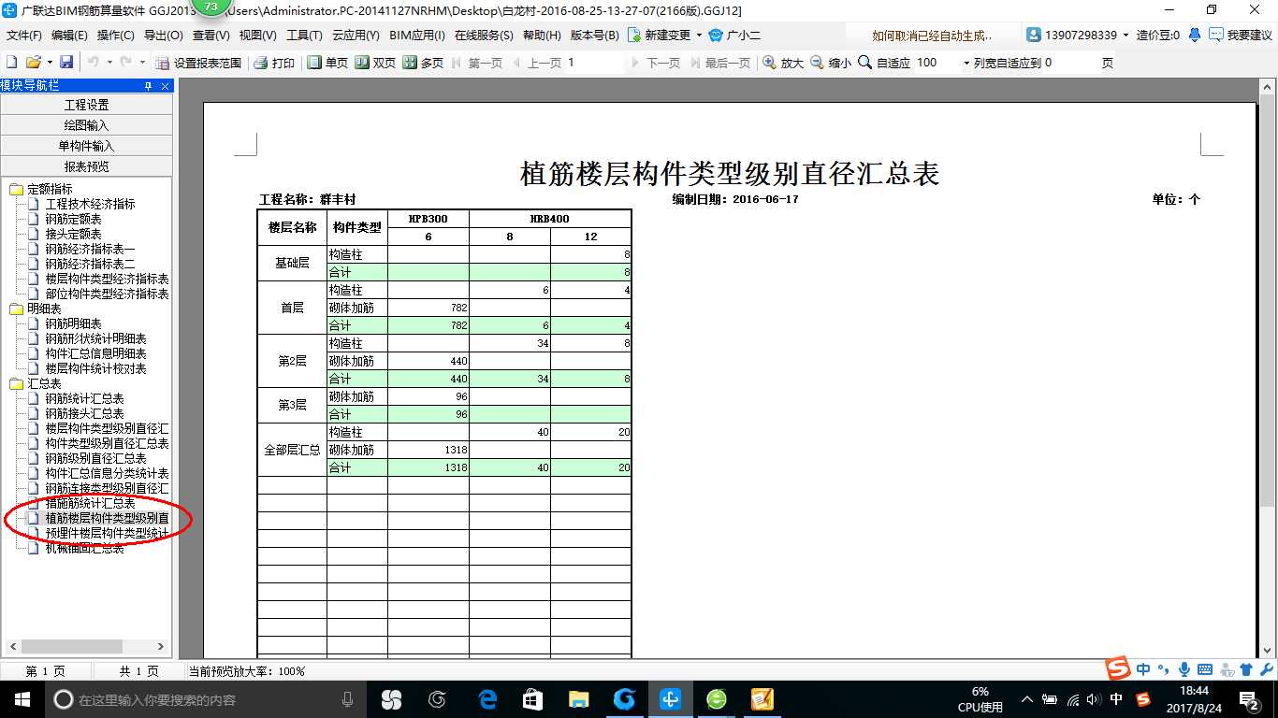1278x718 pixels.
Task: Click the 工程设置 navigation button
Action: tap(86, 105)
